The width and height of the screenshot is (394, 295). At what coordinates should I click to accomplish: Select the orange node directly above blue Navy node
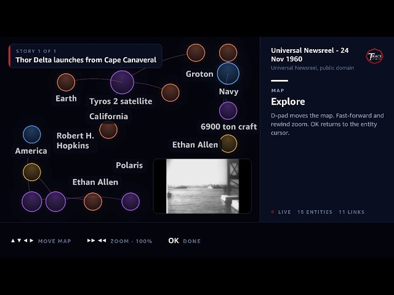click(228, 53)
